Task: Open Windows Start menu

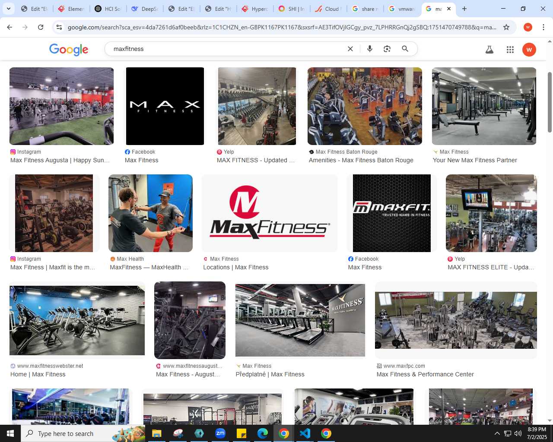Action: tap(10, 433)
